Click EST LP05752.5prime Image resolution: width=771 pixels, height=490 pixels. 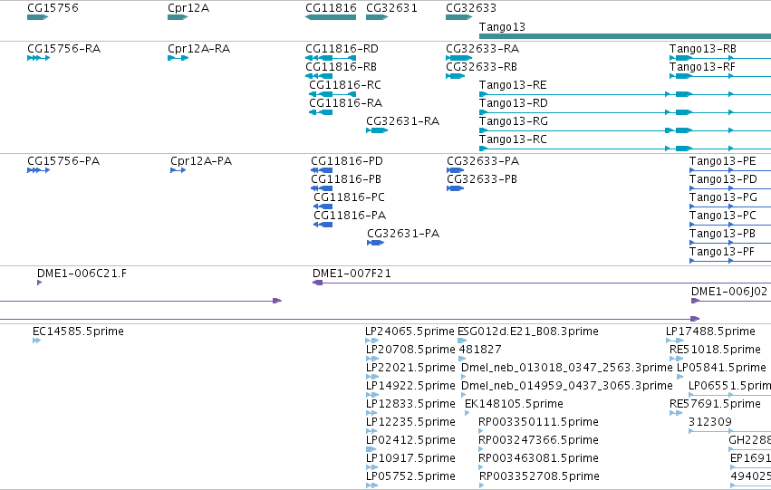[410, 477]
